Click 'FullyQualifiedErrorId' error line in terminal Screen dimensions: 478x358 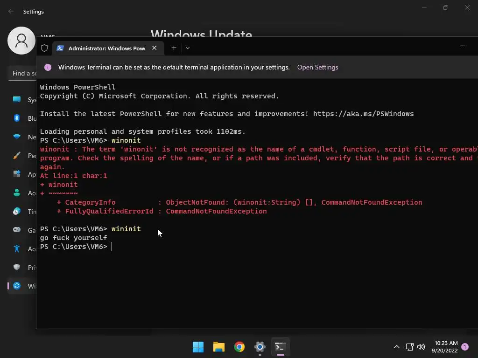[x=162, y=211]
